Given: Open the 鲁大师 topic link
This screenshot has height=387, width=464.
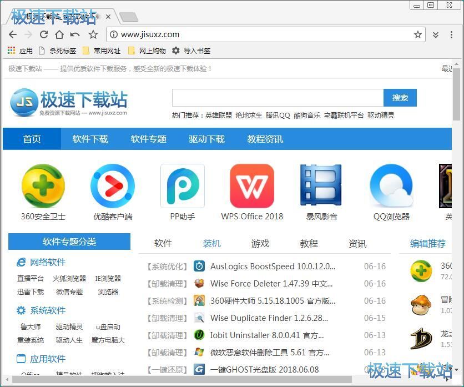Looking at the screenshot, I should click(x=31, y=326).
